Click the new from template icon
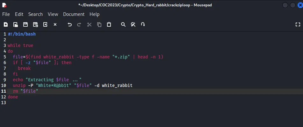 point(16,24)
